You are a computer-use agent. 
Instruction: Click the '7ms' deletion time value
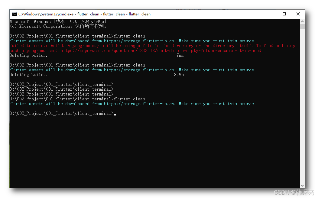(x=180, y=55)
